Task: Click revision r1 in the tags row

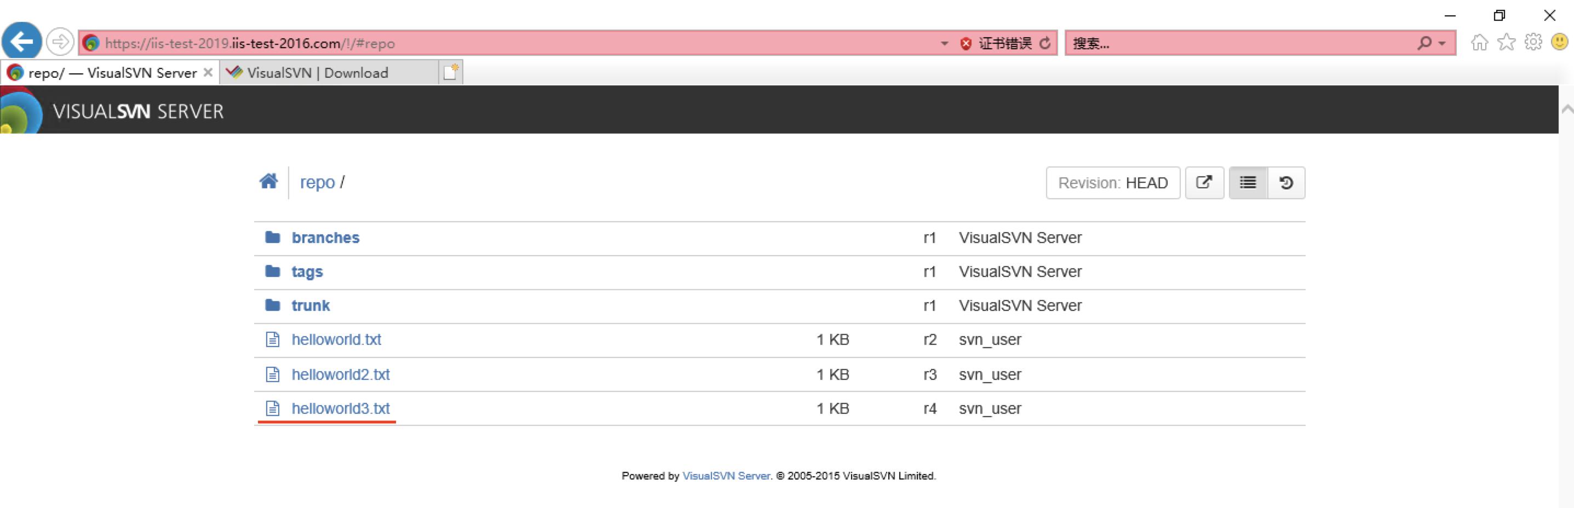Action: pyautogui.click(x=929, y=272)
